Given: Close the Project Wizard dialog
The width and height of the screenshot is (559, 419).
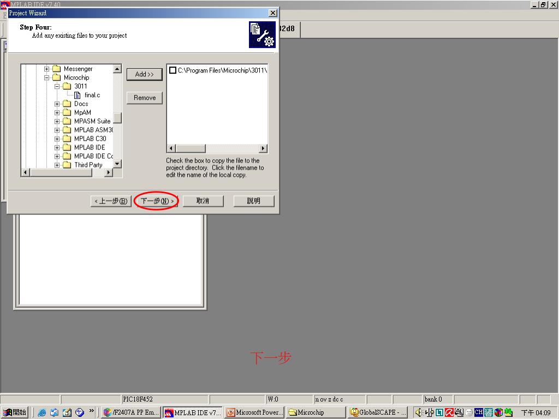Looking at the screenshot, I should (273, 13).
